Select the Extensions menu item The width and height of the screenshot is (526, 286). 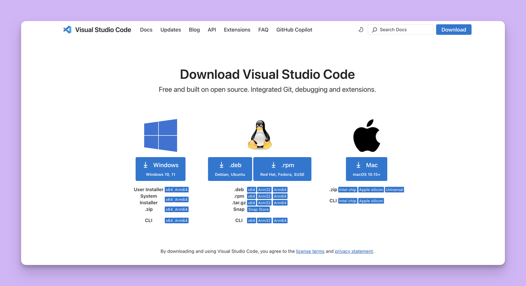[237, 30]
